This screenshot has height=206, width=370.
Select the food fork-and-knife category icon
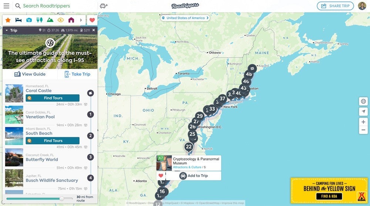[40, 20]
